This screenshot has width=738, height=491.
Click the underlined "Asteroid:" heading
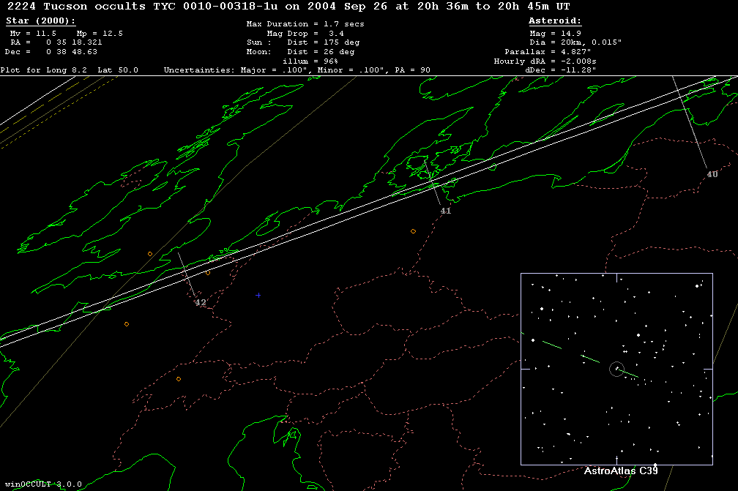(x=555, y=22)
